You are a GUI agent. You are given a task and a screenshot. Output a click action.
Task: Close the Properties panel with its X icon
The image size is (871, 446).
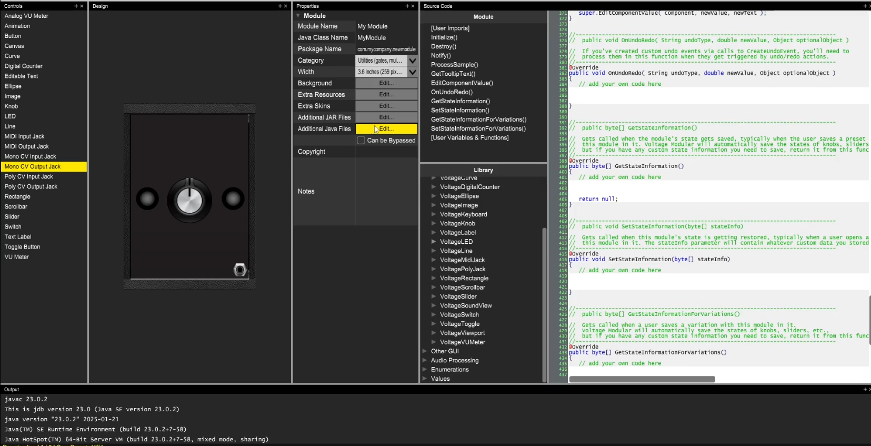(413, 6)
